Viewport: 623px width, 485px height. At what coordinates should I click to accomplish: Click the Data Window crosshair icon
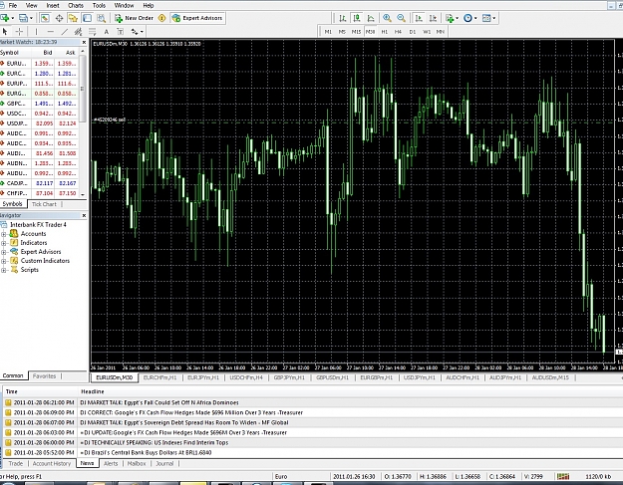pyautogui.click(x=59, y=18)
